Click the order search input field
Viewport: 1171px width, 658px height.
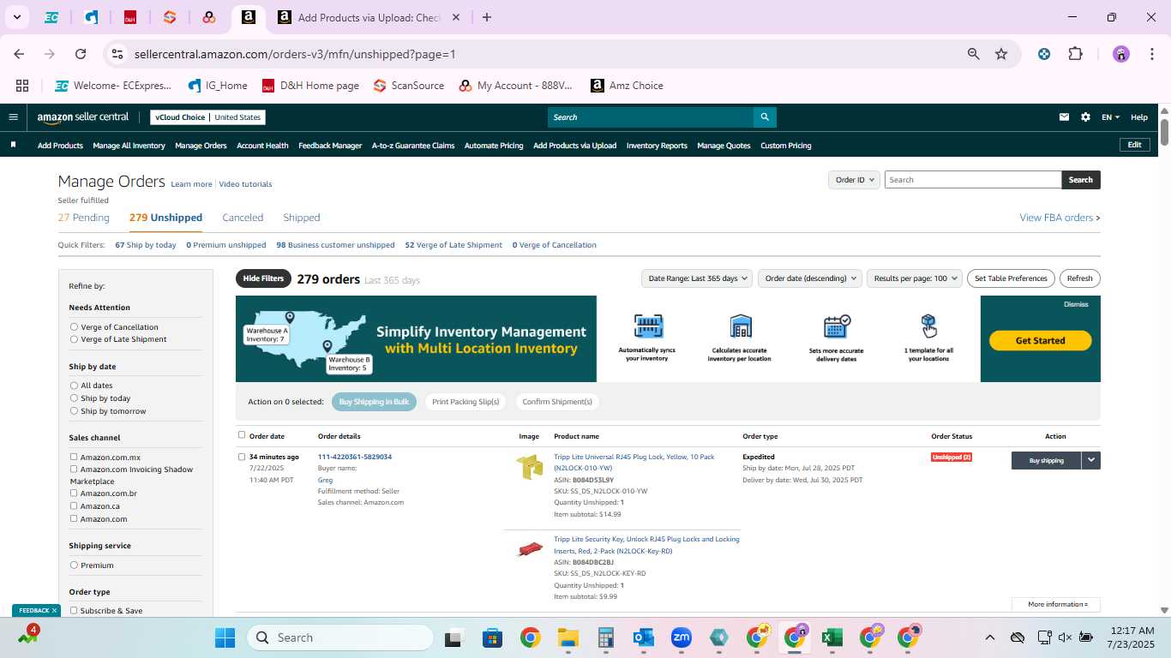tap(973, 180)
